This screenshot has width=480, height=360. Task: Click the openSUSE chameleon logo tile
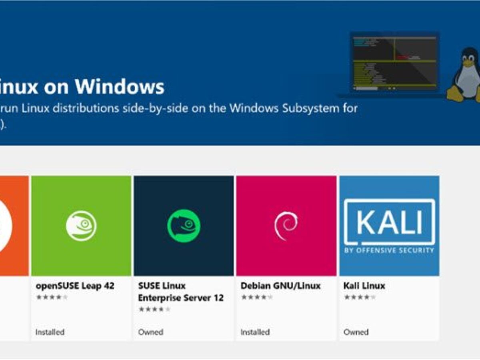[x=81, y=226]
